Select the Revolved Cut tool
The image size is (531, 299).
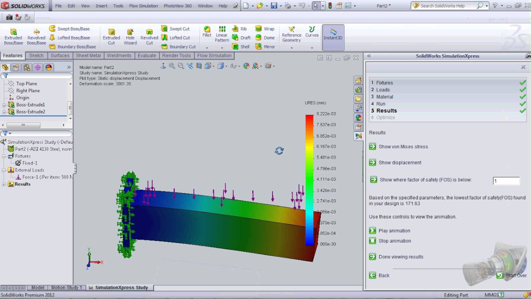point(149,37)
